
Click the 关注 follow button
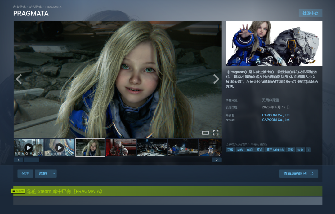(25, 174)
